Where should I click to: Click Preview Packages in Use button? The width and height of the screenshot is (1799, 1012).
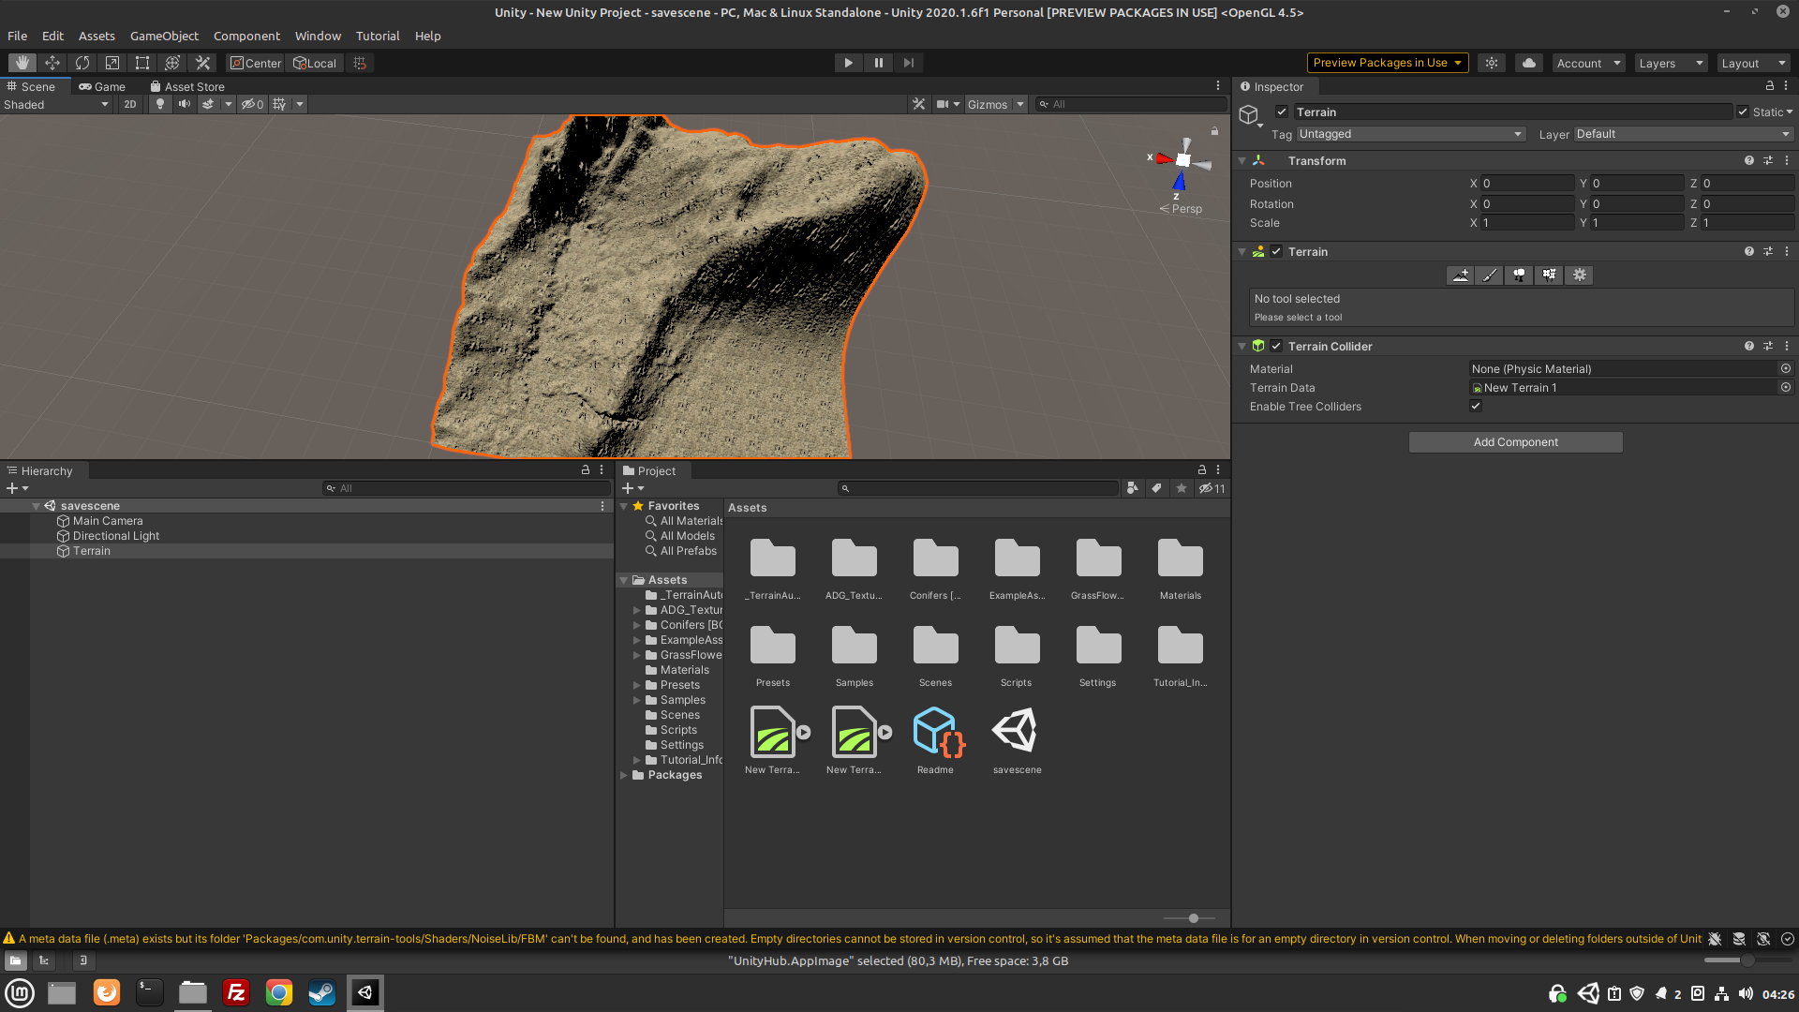click(x=1387, y=63)
